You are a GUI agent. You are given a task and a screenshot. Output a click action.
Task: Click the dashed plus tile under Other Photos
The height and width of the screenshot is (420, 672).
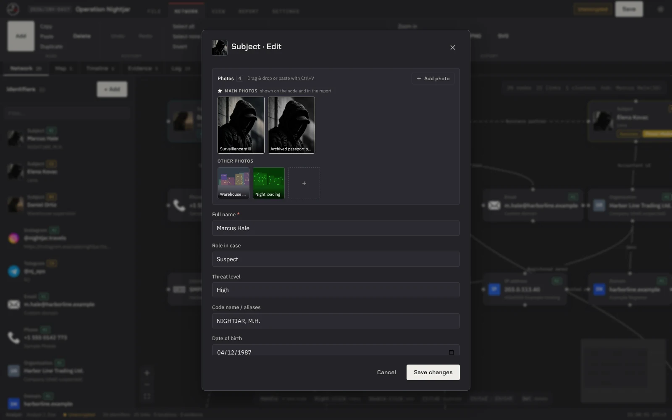click(304, 183)
